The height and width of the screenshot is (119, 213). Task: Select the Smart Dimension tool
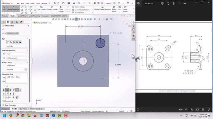13,9
